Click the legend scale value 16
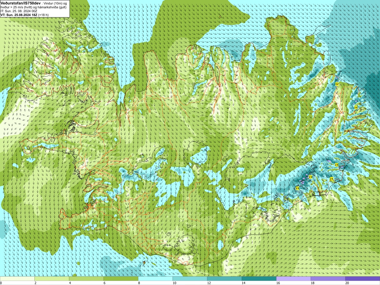 click(278, 283)
